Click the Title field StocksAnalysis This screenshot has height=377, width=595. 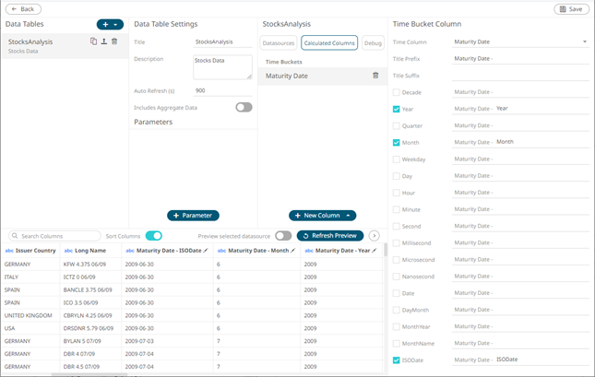click(x=222, y=41)
